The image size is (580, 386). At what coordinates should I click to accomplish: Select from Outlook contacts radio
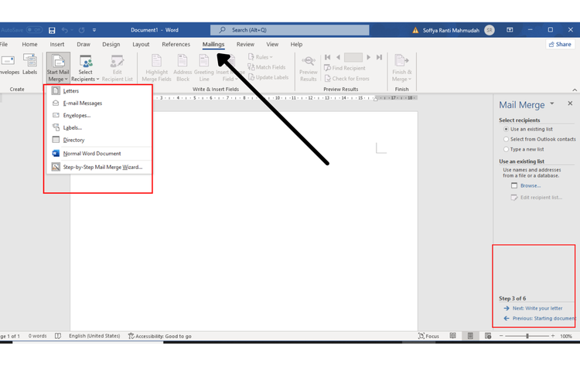click(506, 139)
